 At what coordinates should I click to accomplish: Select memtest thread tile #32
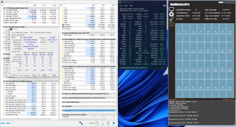click(230, 88)
